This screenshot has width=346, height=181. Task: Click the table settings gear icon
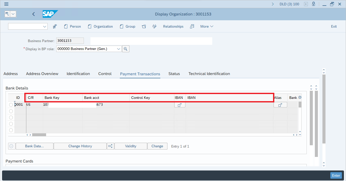pos(300,97)
